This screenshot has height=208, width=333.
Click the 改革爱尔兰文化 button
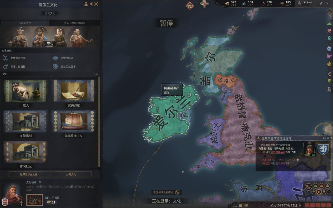tap(29, 174)
